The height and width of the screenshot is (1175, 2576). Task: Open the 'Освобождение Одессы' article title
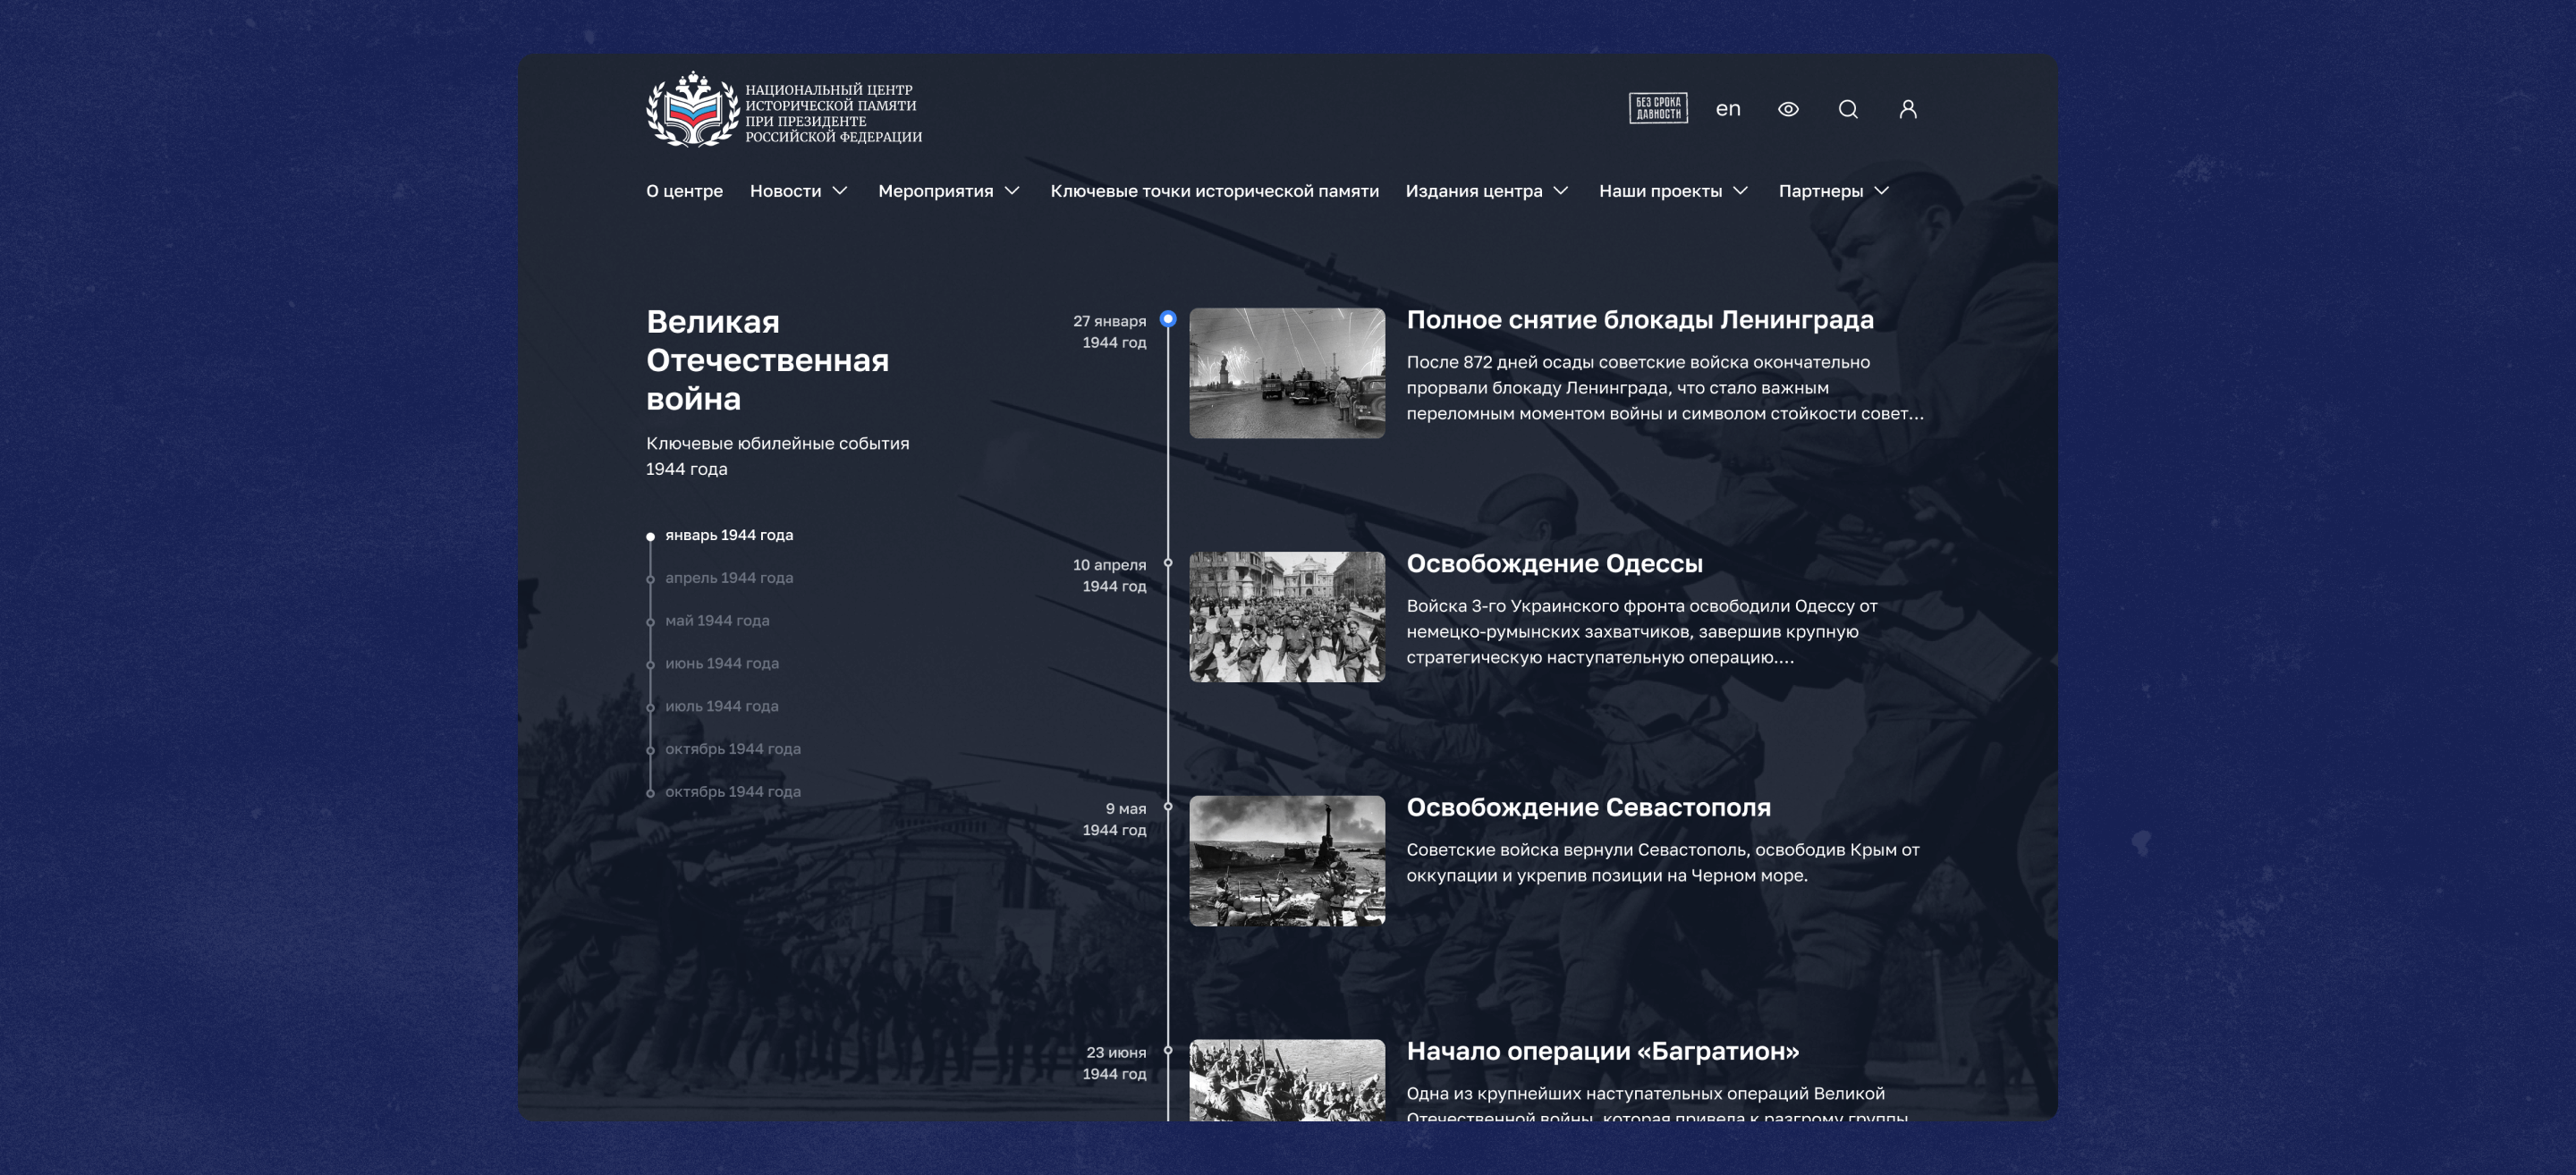(1554, 564)
